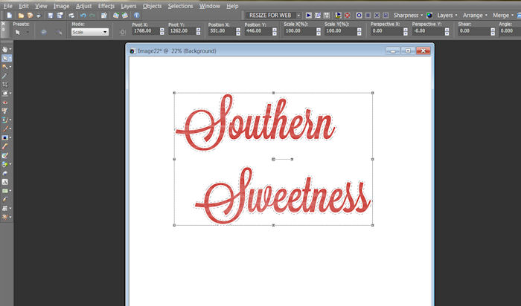The height and width of the screenshot is (306, 521).
Task: Select the Text tool in the toolbox
Action: tap(5, 182)
